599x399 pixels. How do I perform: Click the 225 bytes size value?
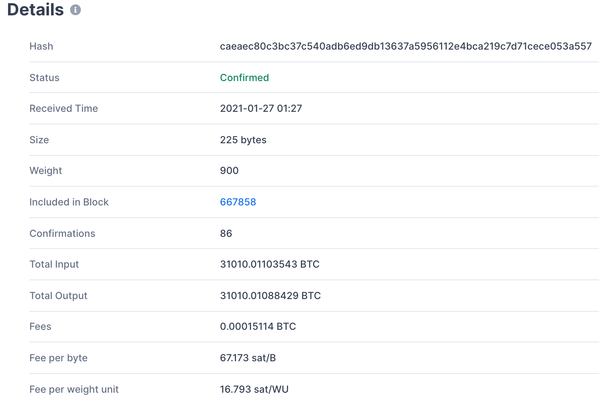(x=243, y=140)
